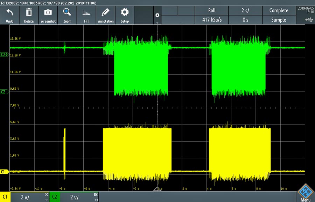Click the date and time display
This screenshot has height=202, width=315.
coord(306,10)
